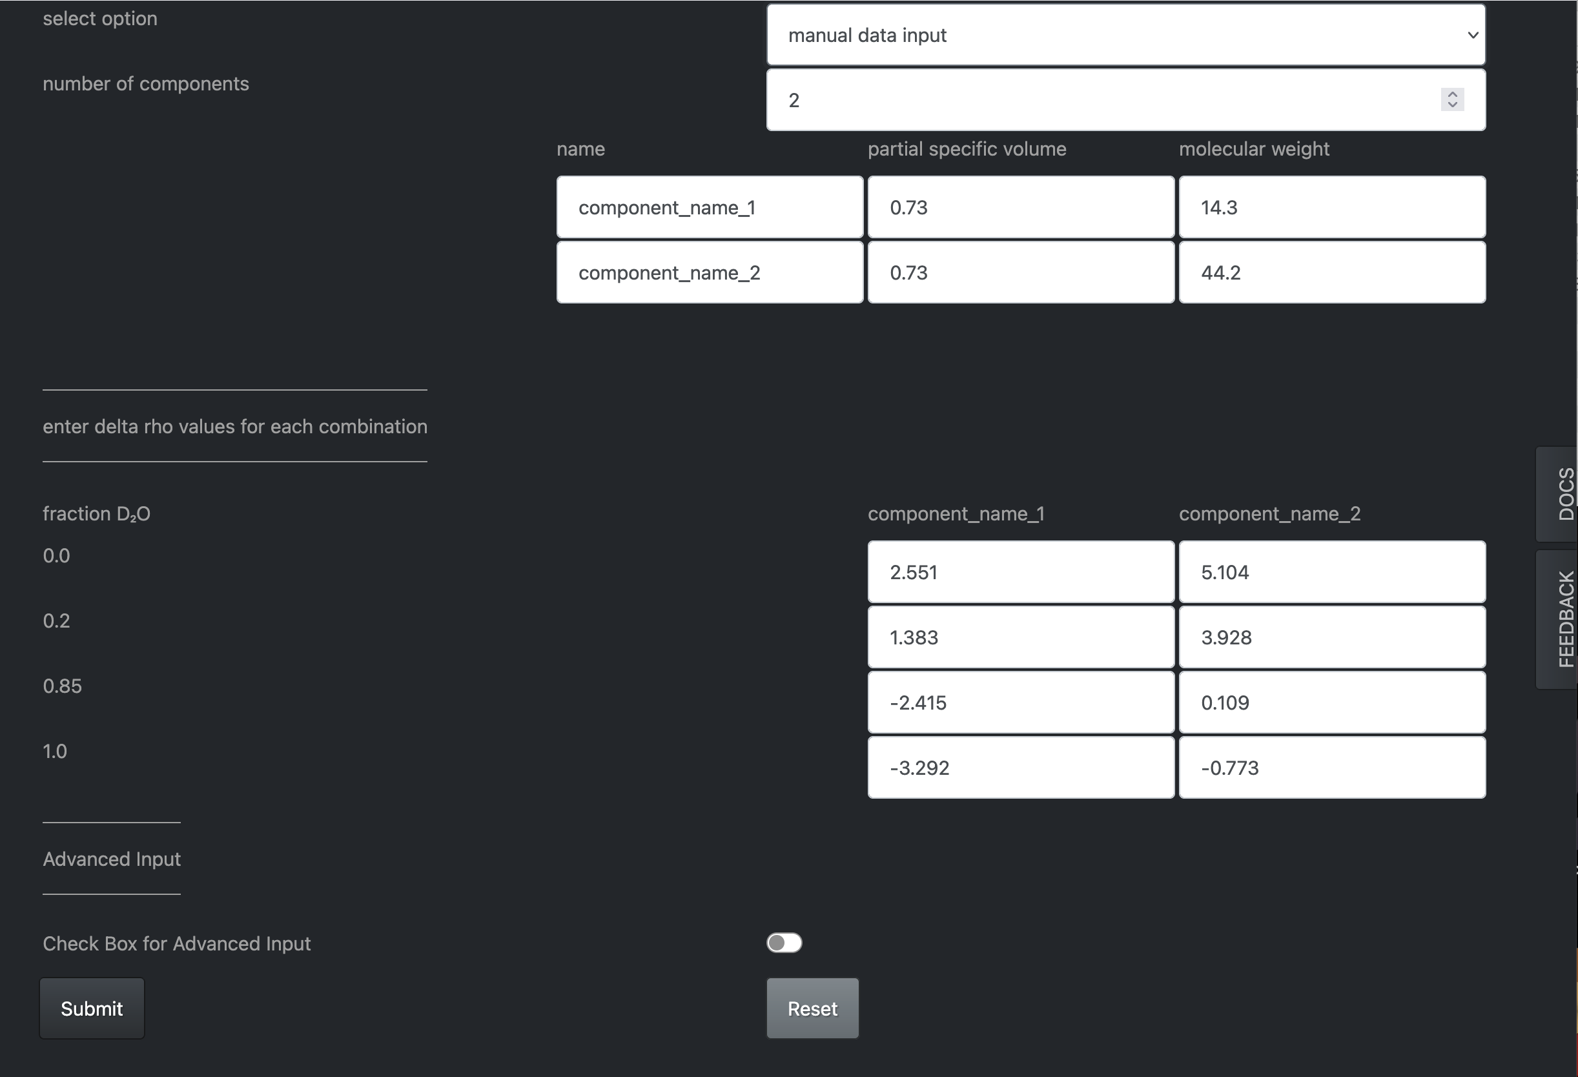
Task: Click the delta rho field showing 5.104
Action: pyautogui.click(x=1332, y=572)
